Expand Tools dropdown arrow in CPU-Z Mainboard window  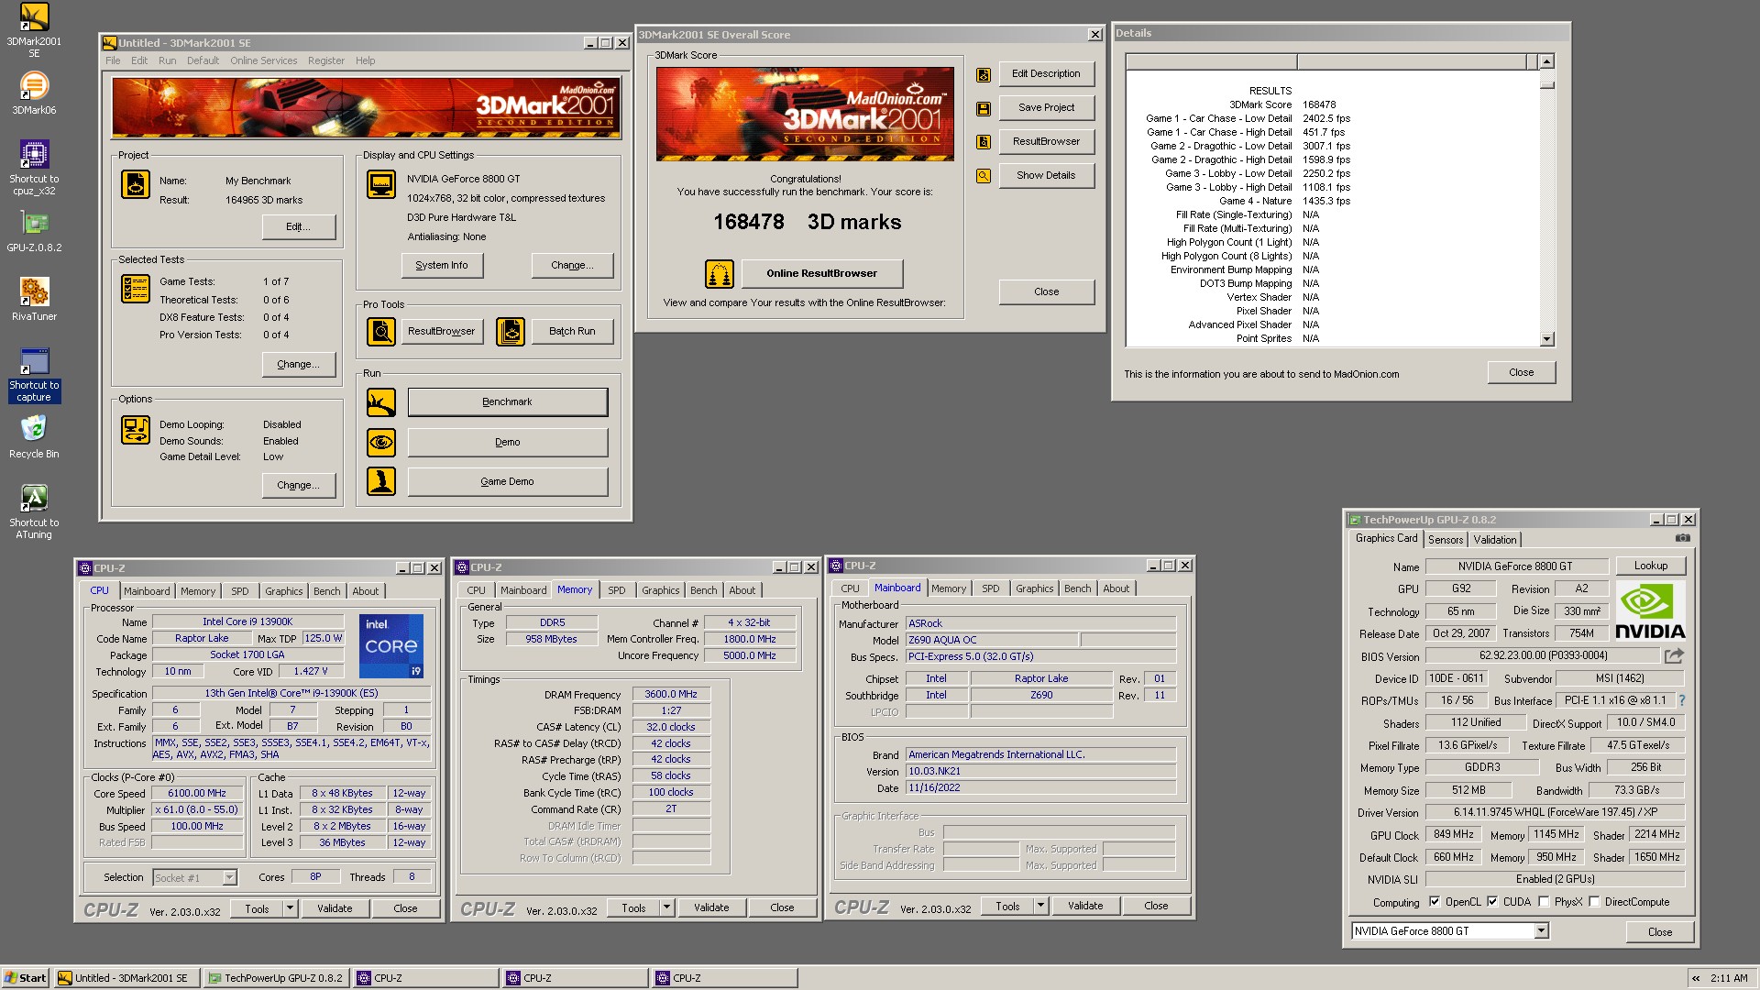pyautogui.click(x=1040, y=906)
